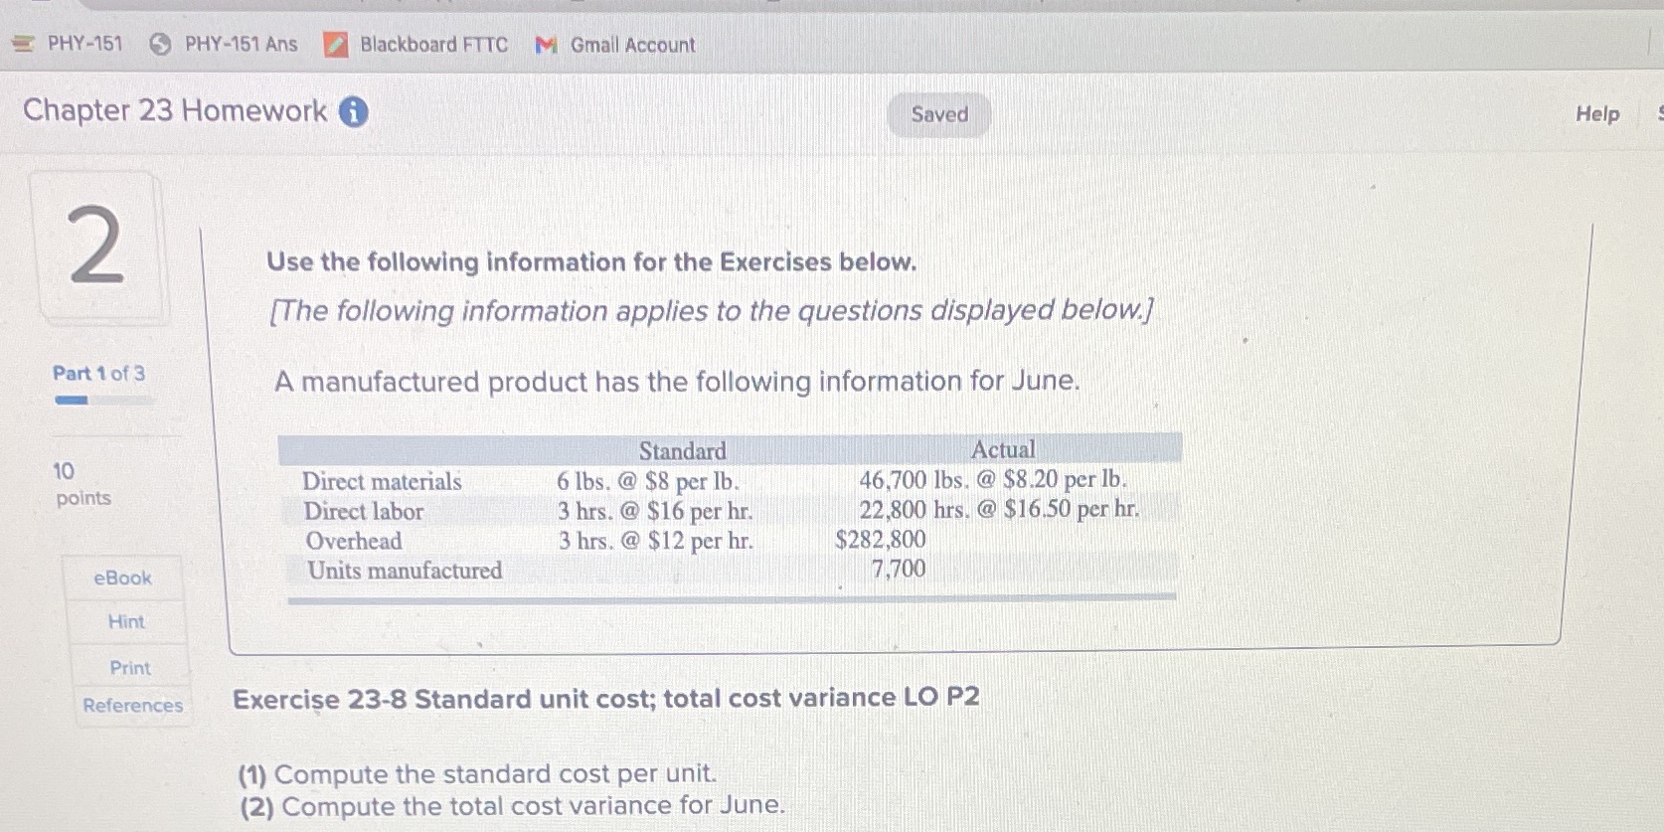Screen dimensions: 1664x832
Task: Click the pencil icon of the Blackboard FTTC bookmark
Action: [x=335, y=44]
